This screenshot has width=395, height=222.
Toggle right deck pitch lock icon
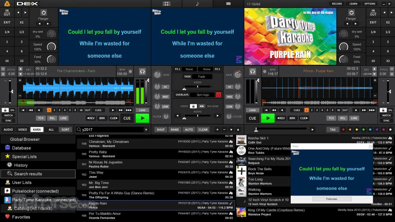(383, 110)
